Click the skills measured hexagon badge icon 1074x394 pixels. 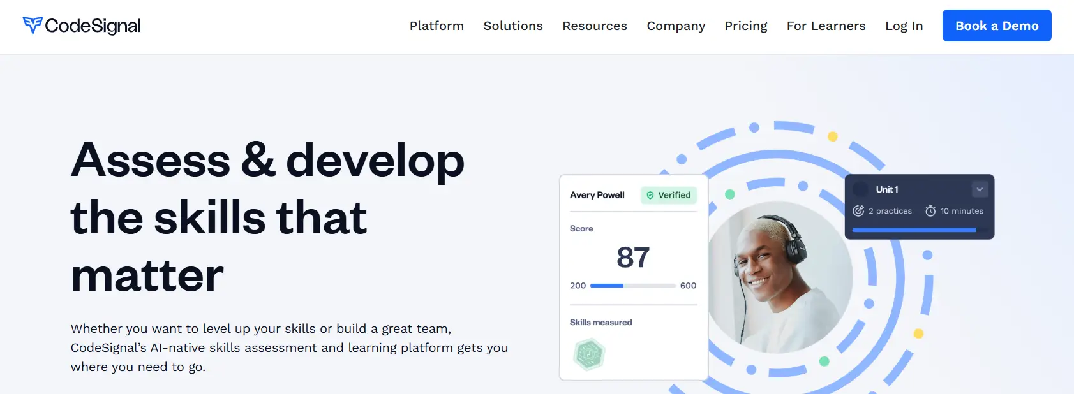pos(589,354)
